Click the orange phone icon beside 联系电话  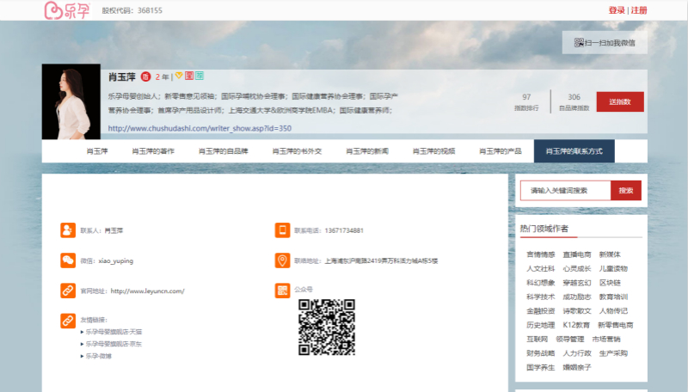tap(282, 230)
